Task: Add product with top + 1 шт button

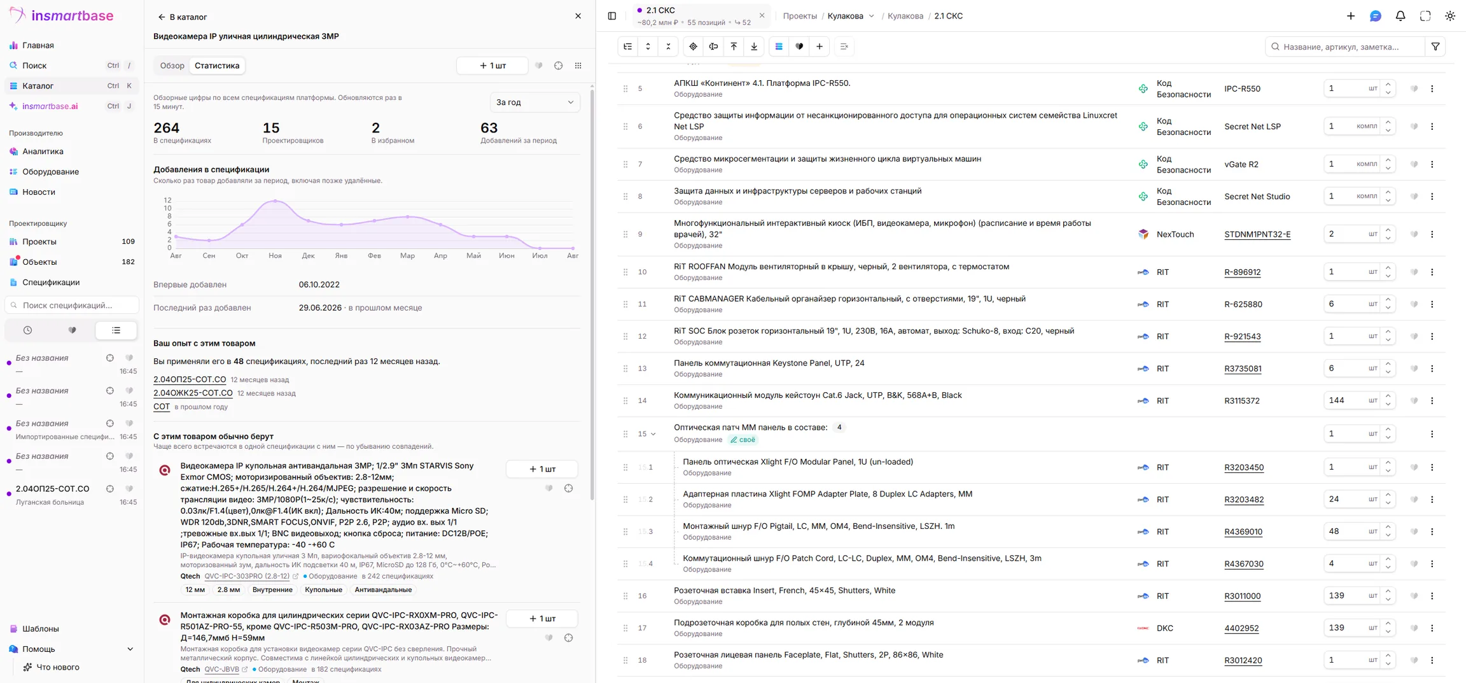Action: click(492, 66)
